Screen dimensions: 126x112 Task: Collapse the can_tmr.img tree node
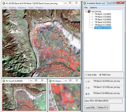point(86,11)
